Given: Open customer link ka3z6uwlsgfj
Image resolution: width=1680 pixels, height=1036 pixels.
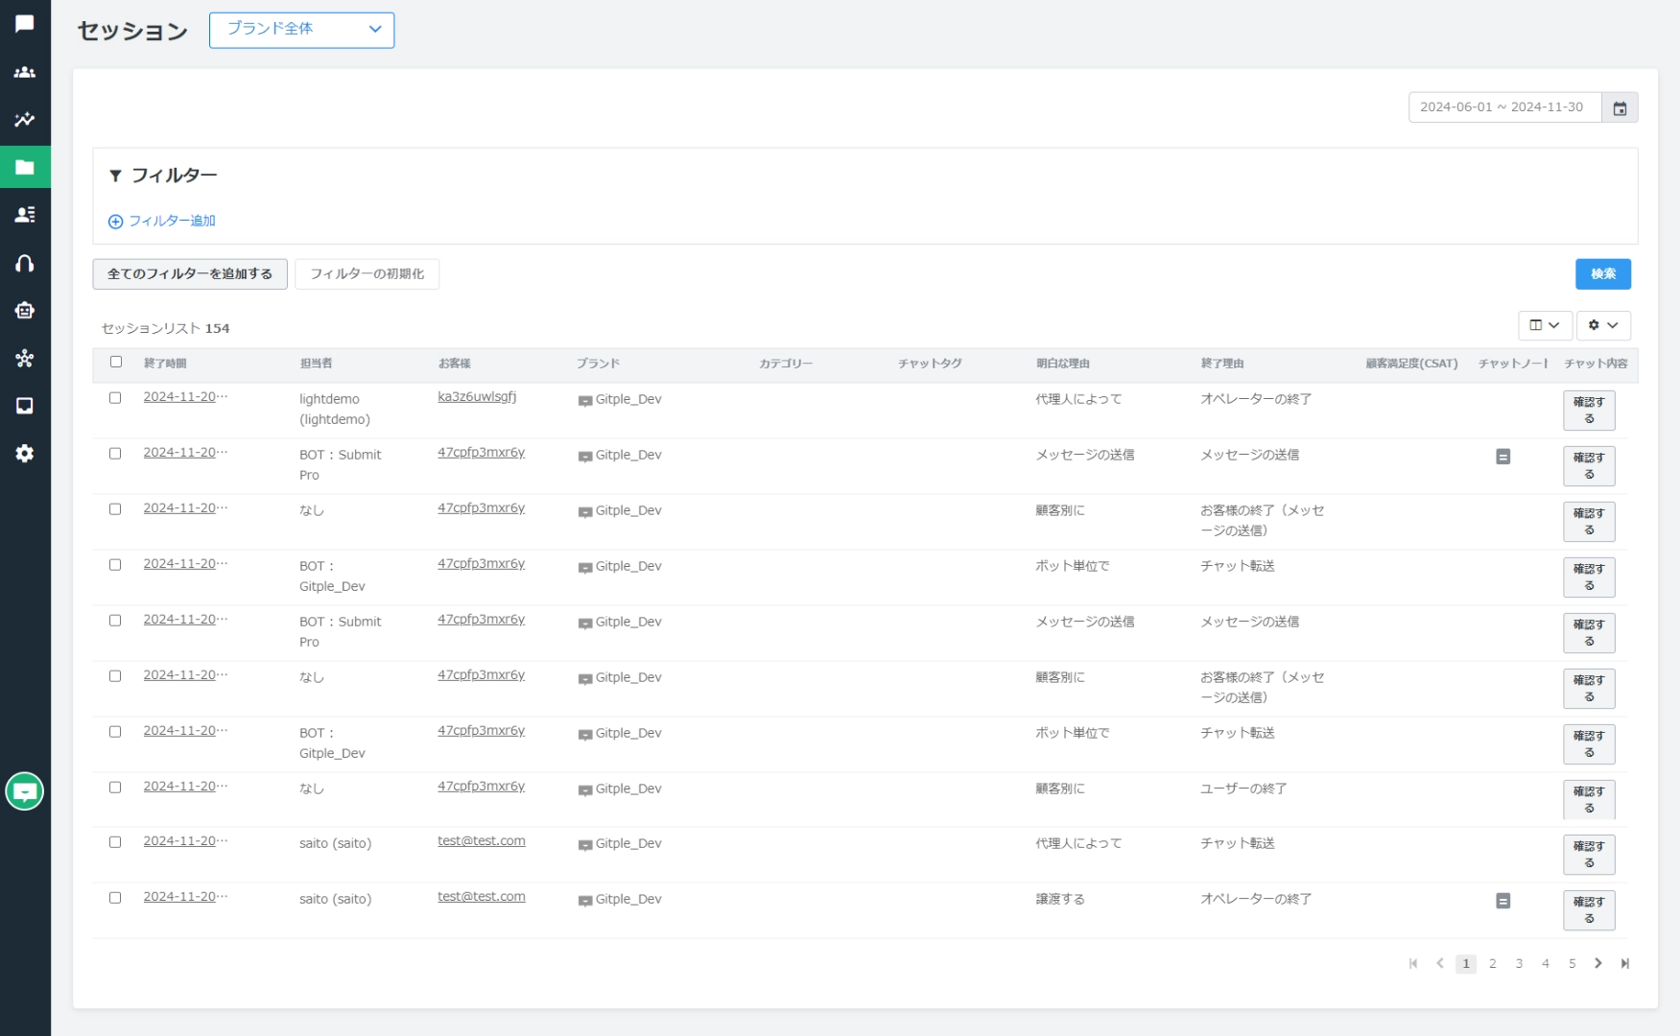Looking at the screenshot, I should (477, 396).
